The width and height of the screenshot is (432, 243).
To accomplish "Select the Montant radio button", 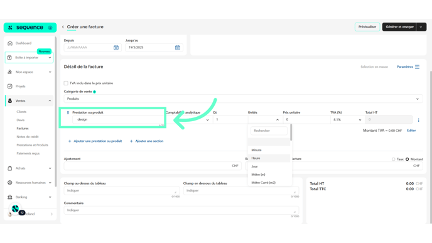I will 408,159.
